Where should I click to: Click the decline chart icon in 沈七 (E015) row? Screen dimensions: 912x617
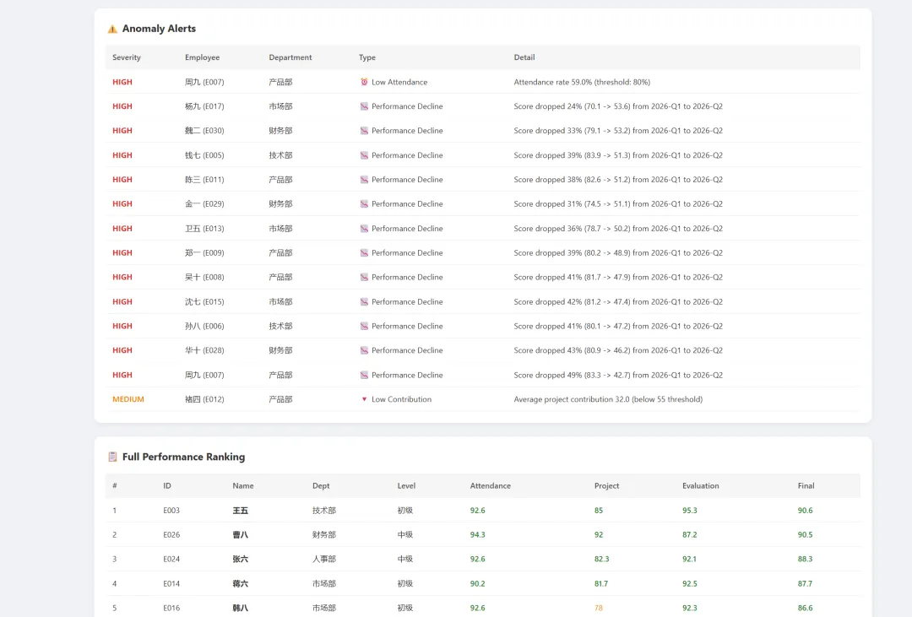pos(364,302)
